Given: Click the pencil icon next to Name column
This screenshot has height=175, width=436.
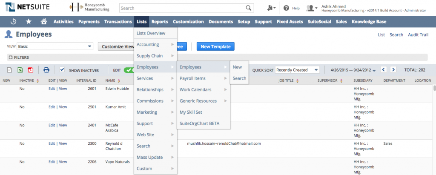Looking at the screenshot, I should [118, 80].
